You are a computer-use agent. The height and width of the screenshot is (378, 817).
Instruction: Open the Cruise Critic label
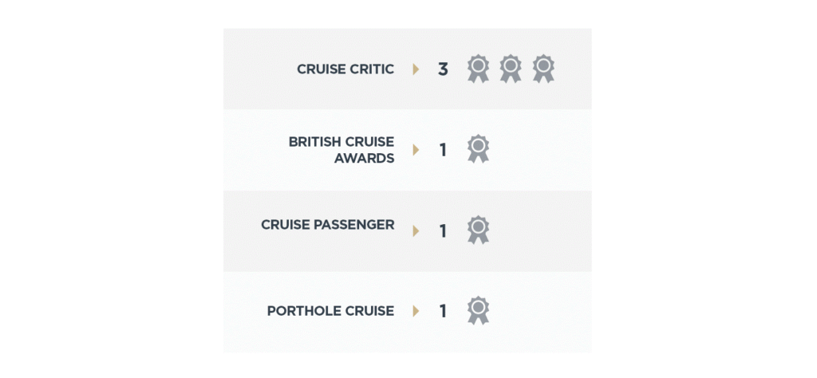345,69
